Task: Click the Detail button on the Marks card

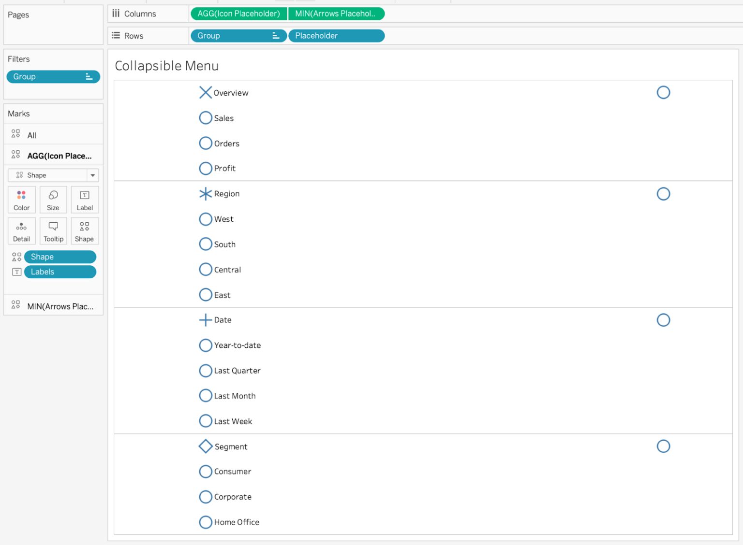Action: click(x=21, y=231)
